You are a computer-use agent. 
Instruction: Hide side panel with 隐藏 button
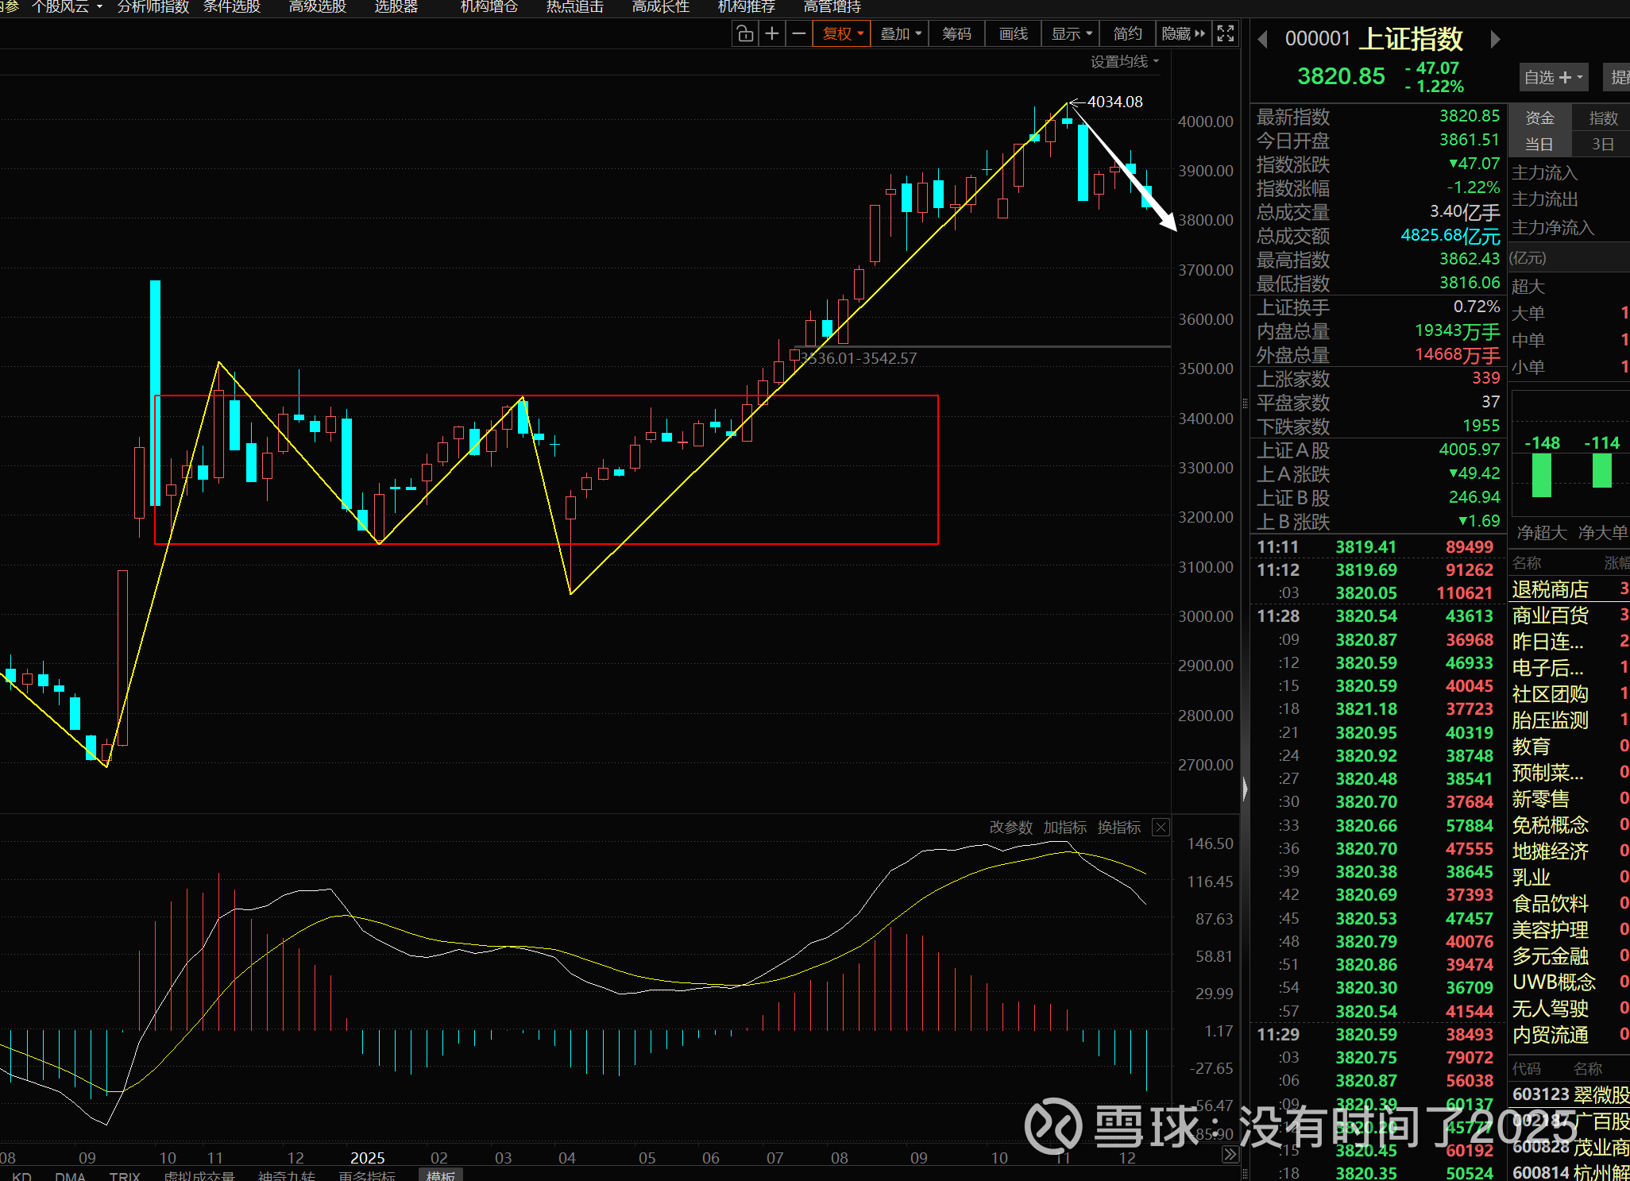coord(1182,34)
